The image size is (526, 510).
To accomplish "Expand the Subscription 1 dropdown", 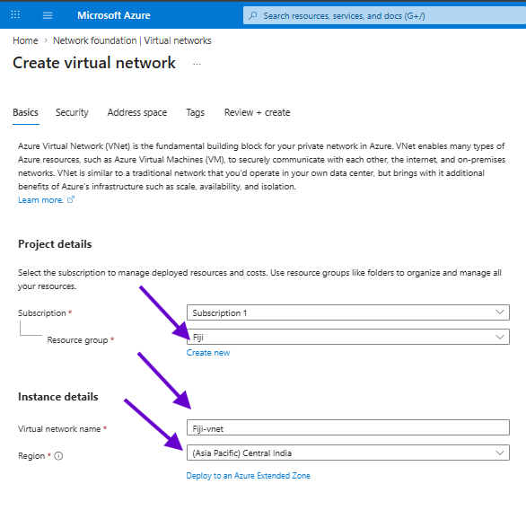I will pyautogui.click(x=348, y=312).
